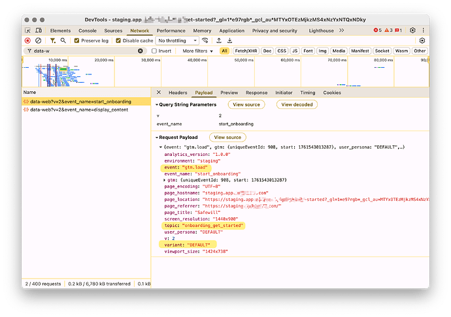Close the request details panel
The height and width of the screenshot is (317, 451).
point(158,93)
